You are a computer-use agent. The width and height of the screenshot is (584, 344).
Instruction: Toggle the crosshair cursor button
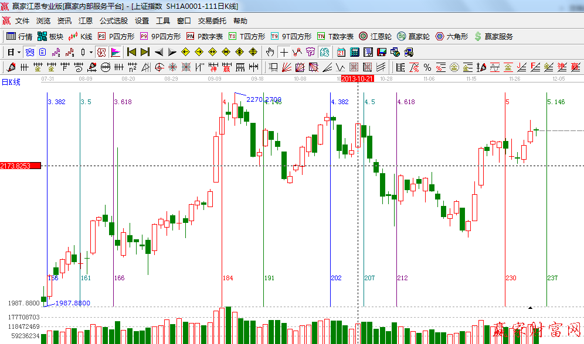click(x=284, y=51)
